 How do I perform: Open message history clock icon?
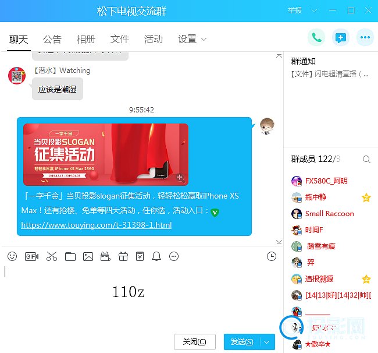(x=272, y=256)
